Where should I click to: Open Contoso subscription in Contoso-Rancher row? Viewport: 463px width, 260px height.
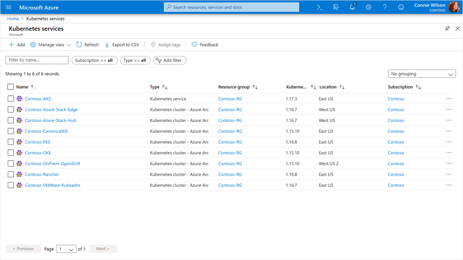click(x=396, y=175)
